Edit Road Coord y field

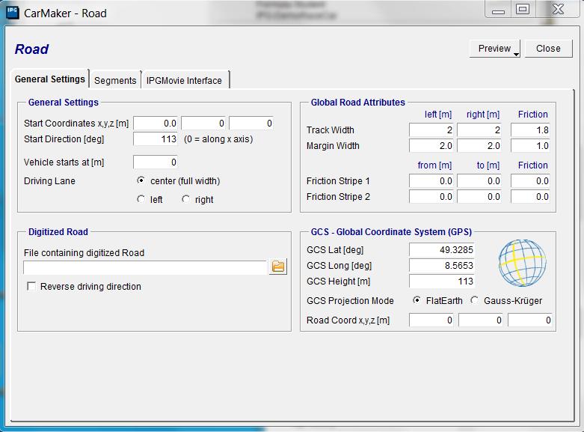tap(481, 320)
